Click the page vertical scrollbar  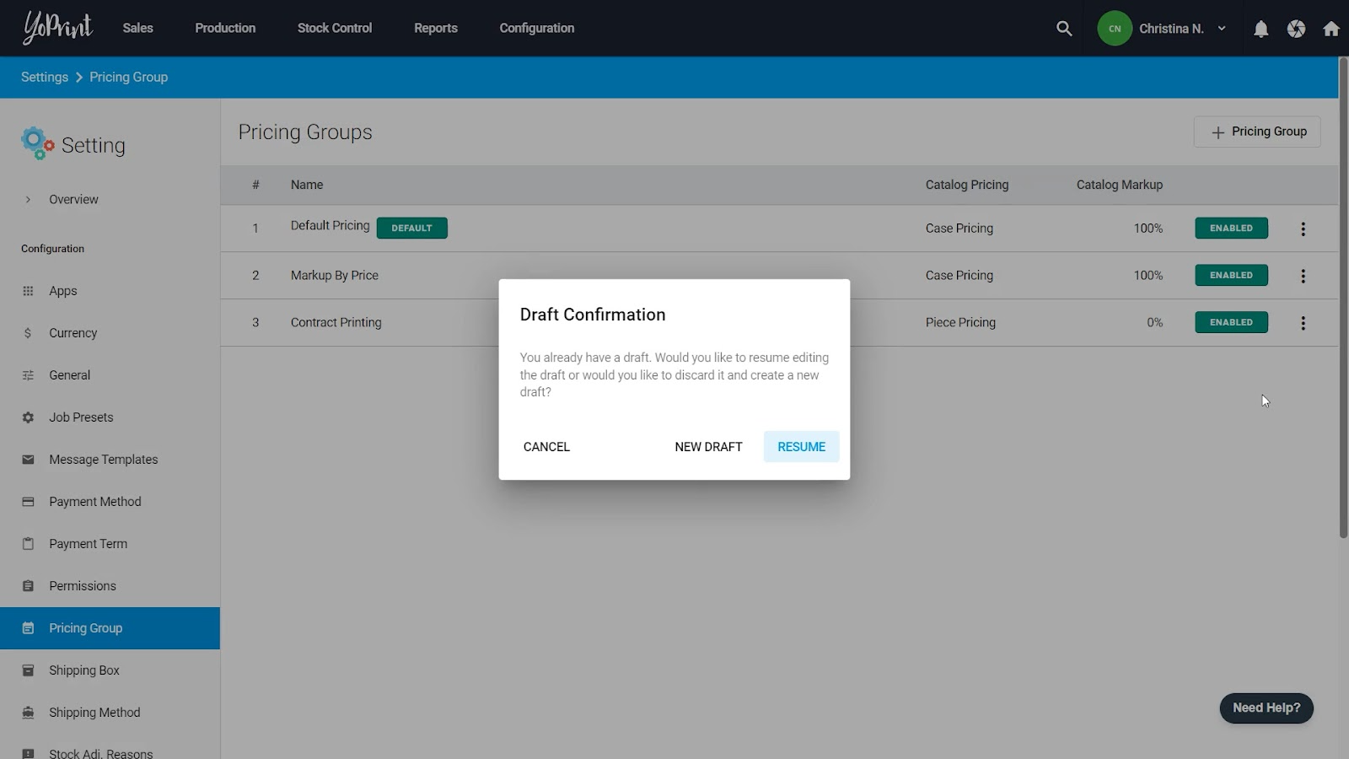[x=1343, y=298]
